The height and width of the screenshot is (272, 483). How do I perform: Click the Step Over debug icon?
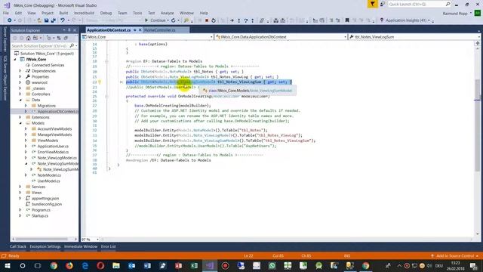246,20
